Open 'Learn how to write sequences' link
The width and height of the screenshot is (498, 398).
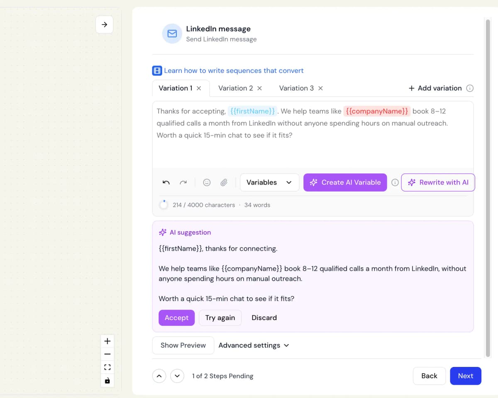point(234,70)
